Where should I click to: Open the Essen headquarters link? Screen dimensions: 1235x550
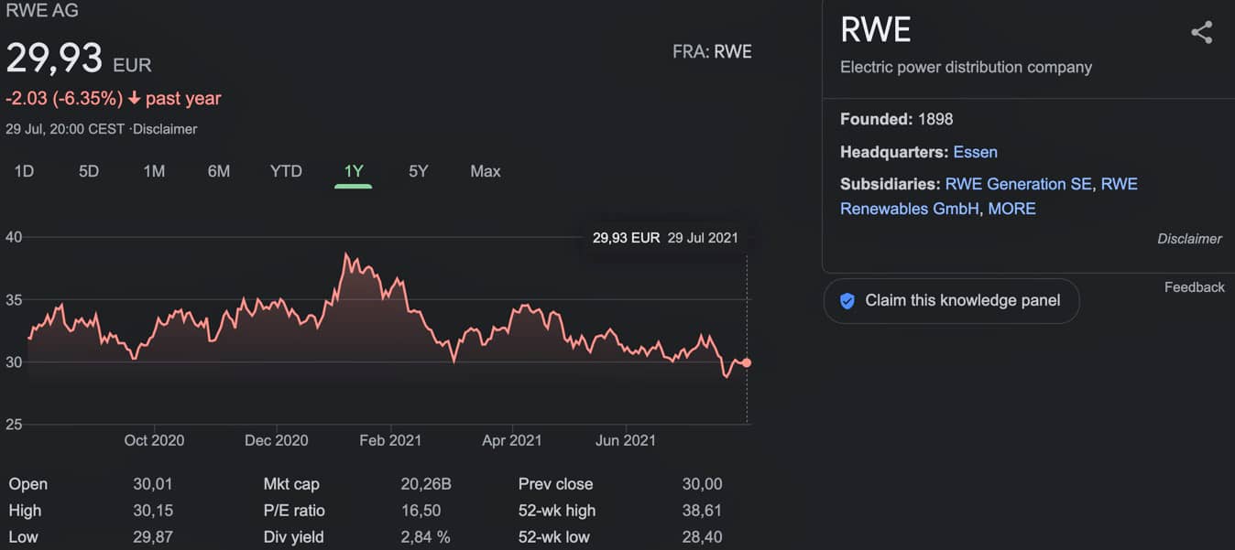[975, 152]
